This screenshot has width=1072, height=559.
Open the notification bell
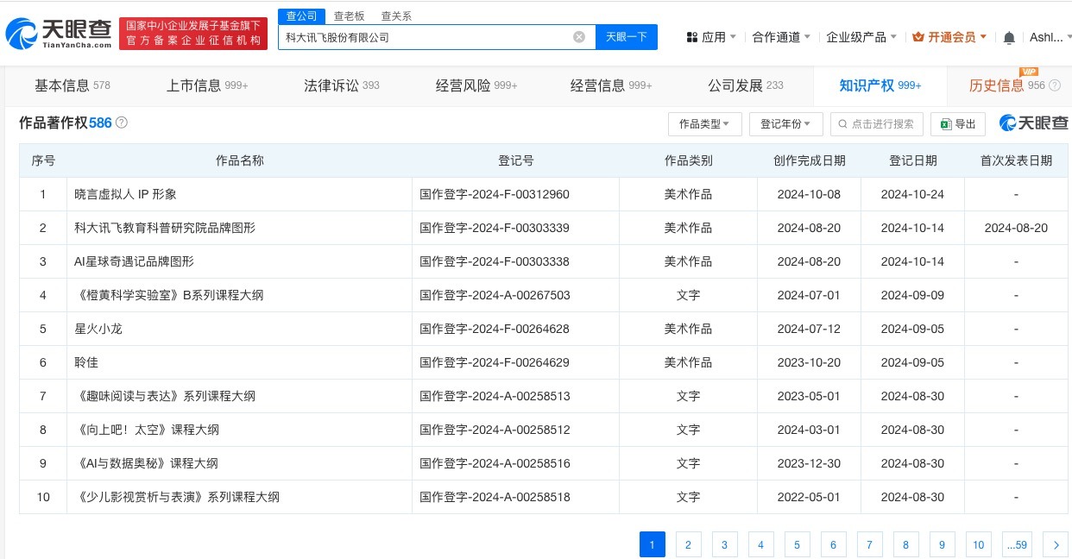click(1009, 37)
